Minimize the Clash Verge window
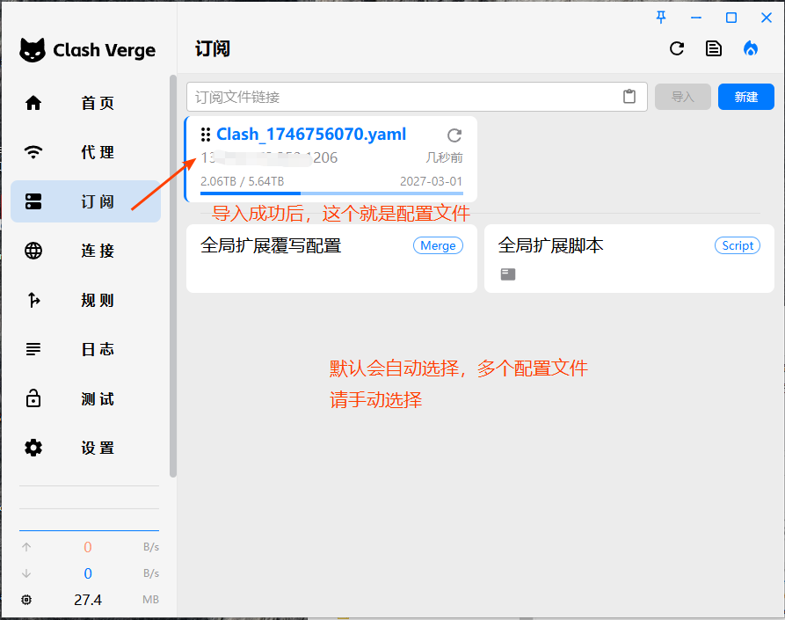 (696, 18)
